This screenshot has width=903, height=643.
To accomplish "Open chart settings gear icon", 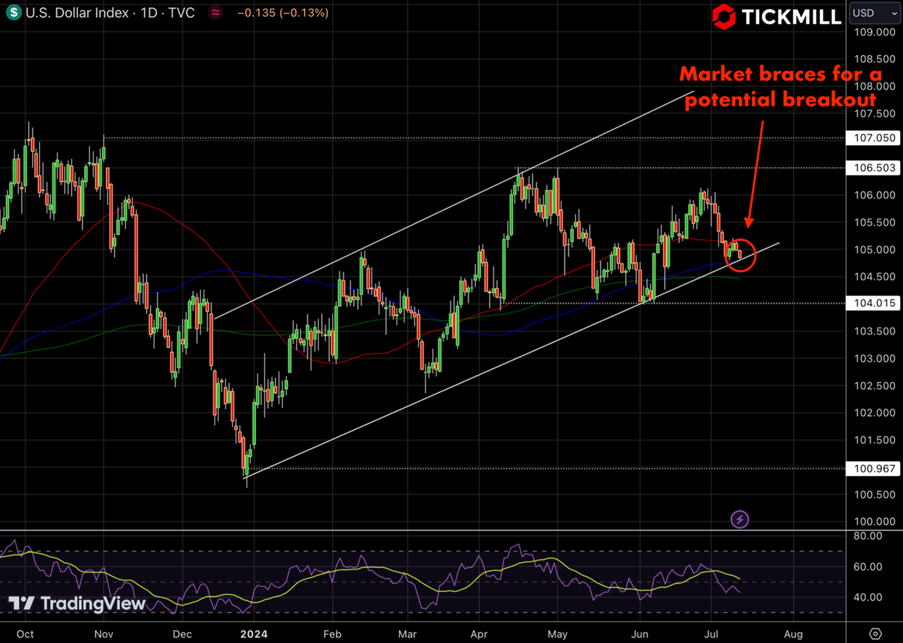I will [x=875, y=634].
